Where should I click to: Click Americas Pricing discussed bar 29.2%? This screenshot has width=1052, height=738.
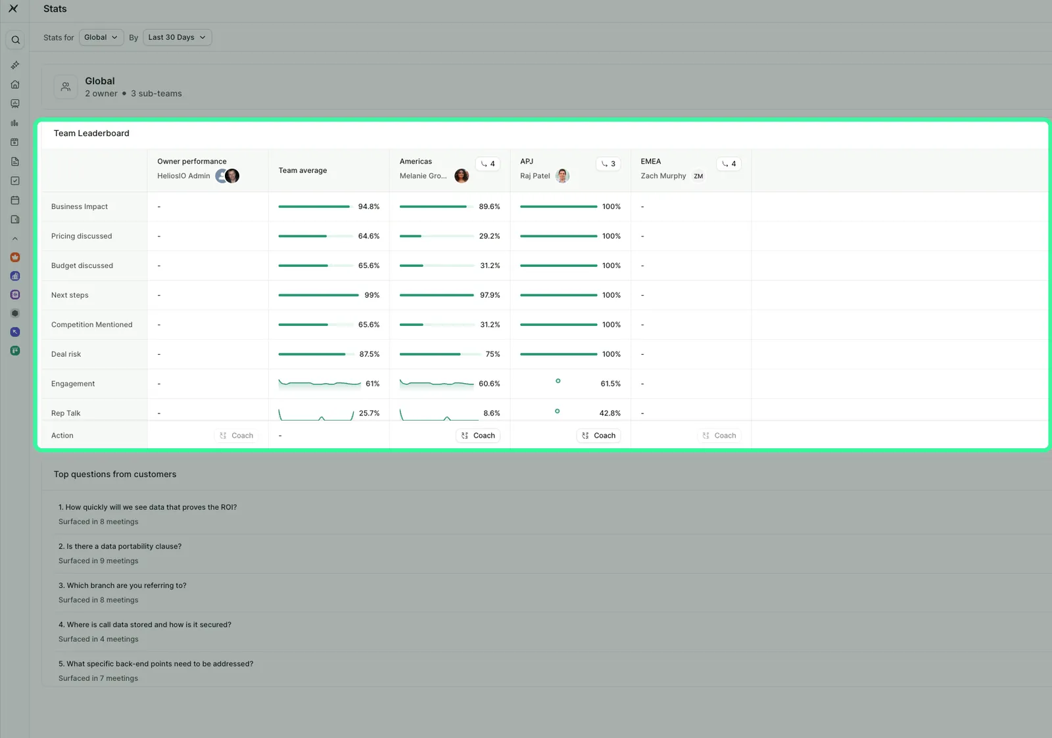437,236
